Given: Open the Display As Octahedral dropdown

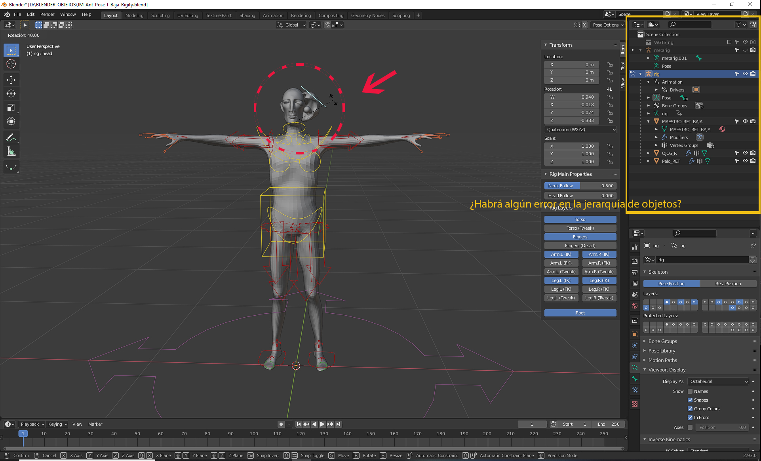Looking at the screenshot, I should [718, 381].
